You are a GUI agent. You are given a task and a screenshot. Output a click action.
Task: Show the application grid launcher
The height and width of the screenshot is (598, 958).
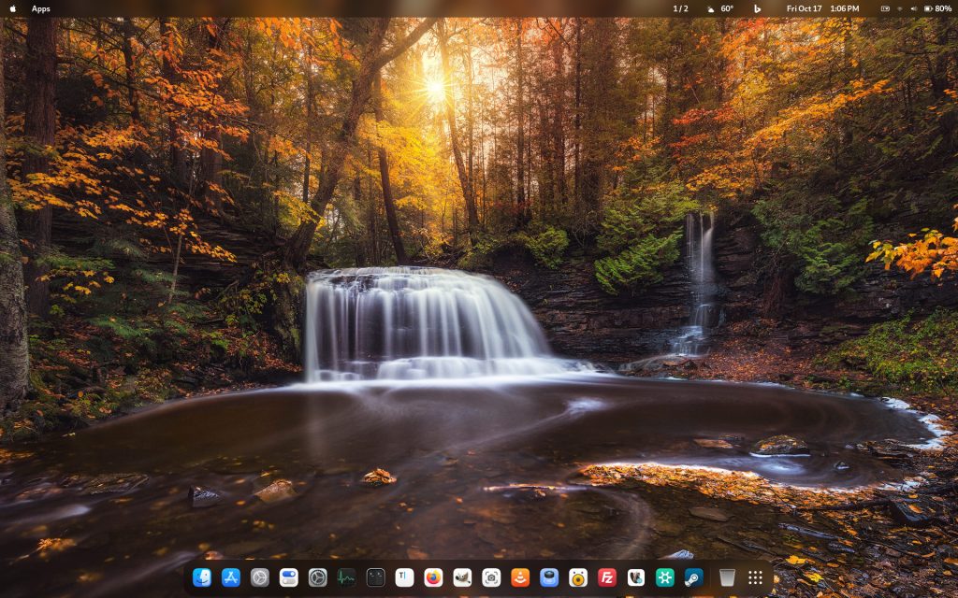tap(755, 577)
